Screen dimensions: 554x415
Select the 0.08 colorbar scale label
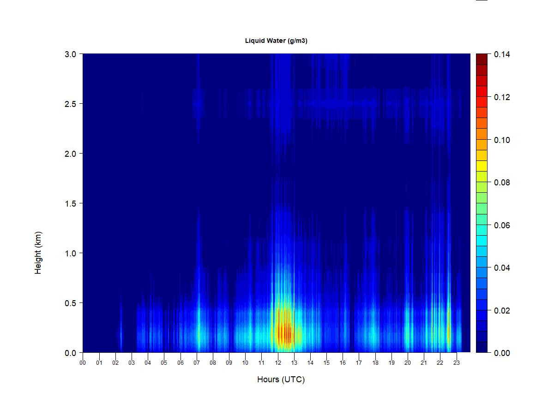pyautogui.click(x=502, y=183)
